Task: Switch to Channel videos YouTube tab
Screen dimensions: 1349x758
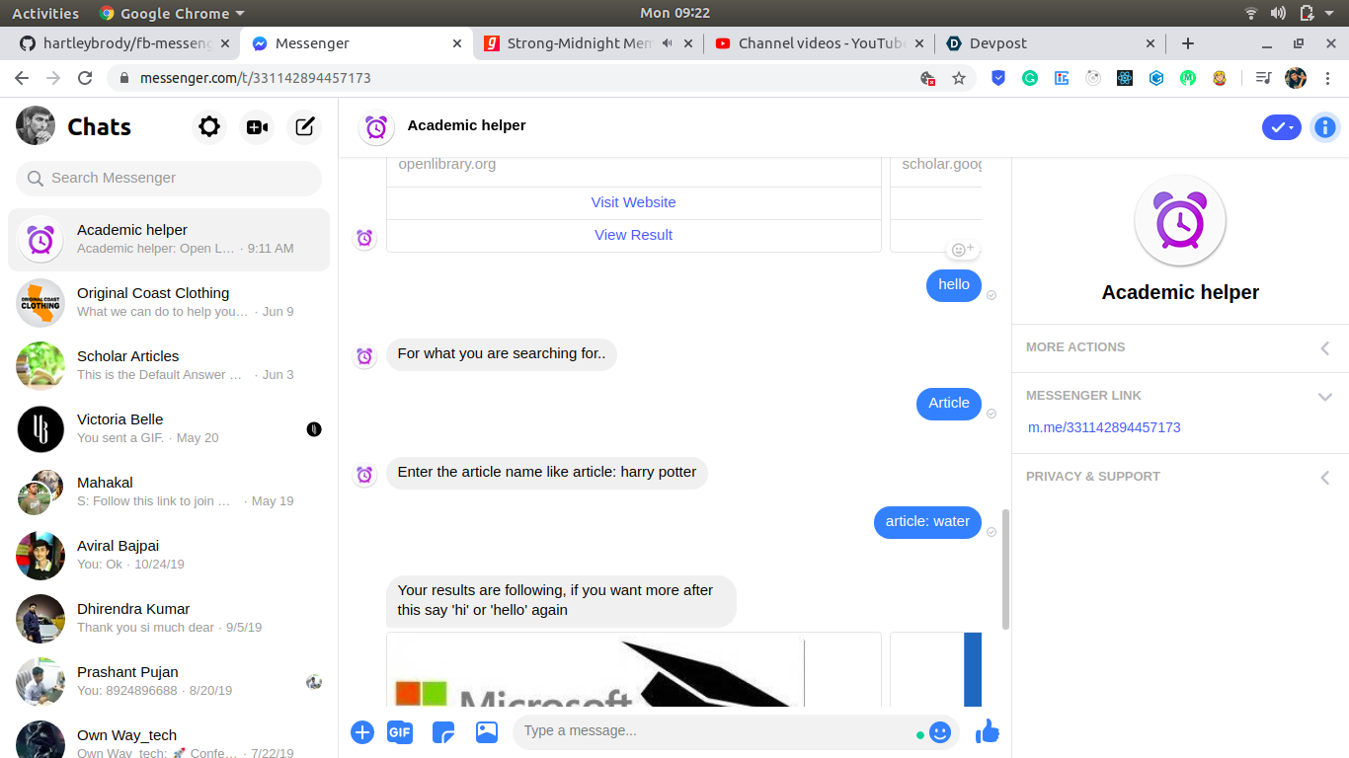Action: coord(820,43)
